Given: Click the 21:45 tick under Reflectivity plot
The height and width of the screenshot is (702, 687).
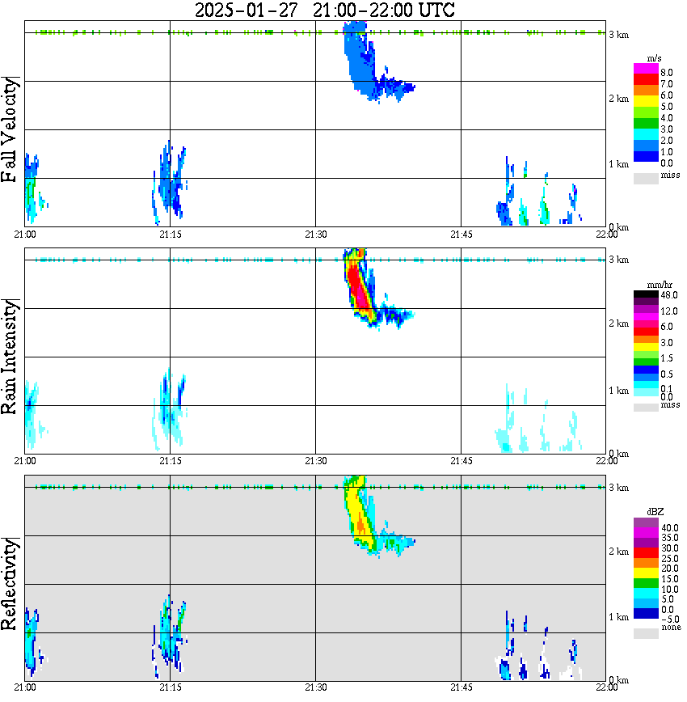Looking at the screenshot, I should pyautogui.click(x=462, y=687).
